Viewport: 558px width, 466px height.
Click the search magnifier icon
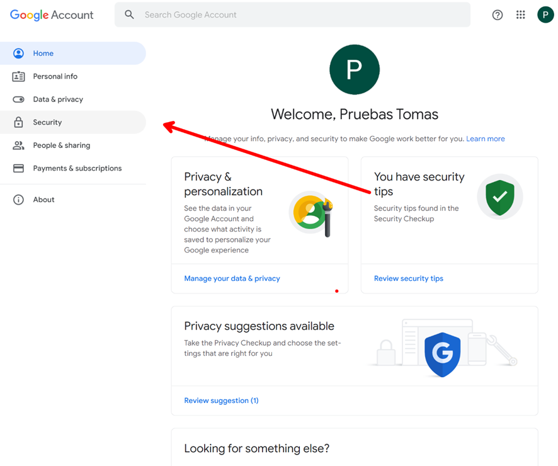click(130, 14)
